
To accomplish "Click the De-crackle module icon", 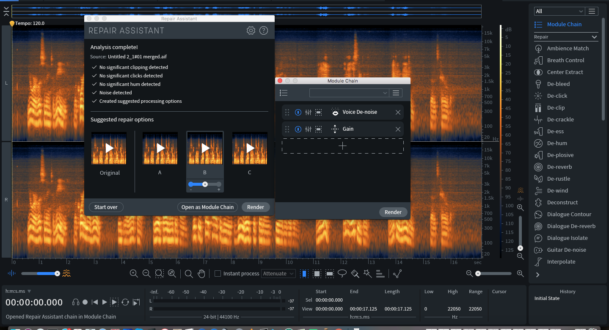I will click(x=538, y=120).
